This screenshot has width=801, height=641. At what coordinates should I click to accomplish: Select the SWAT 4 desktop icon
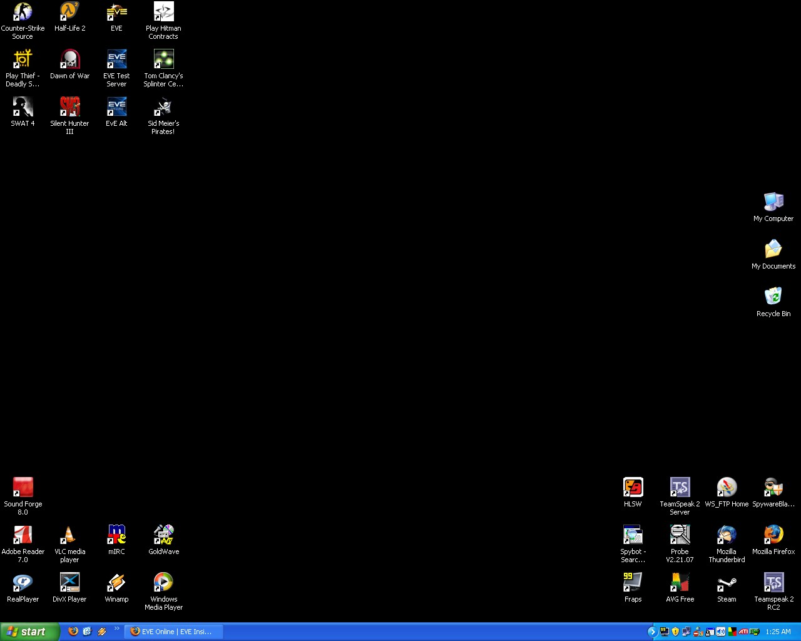click(23, 112)
